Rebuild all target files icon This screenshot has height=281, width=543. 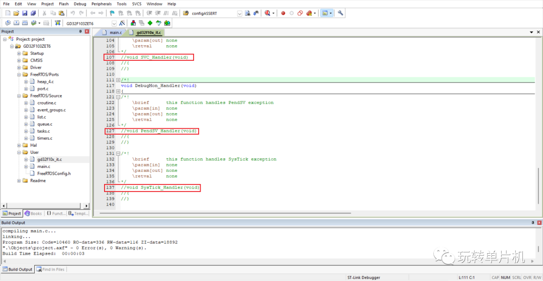tap(25, 23)
